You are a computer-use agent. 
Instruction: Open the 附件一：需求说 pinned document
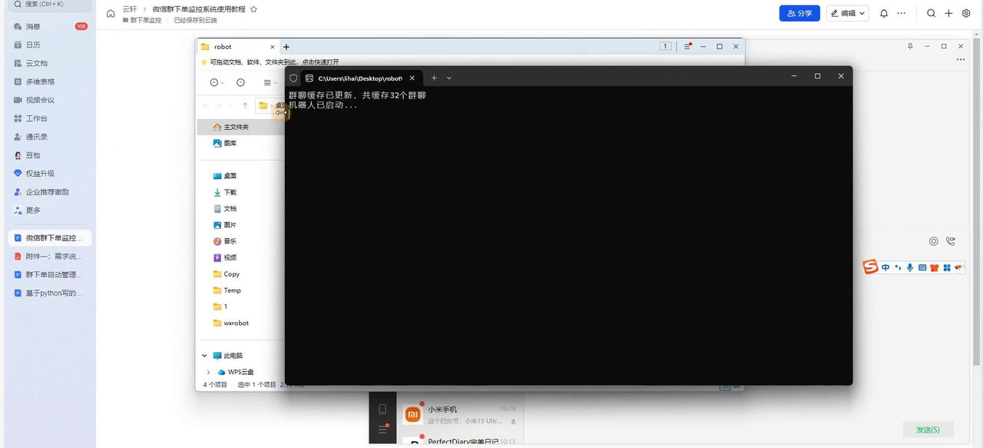click(x=49, y=257)
